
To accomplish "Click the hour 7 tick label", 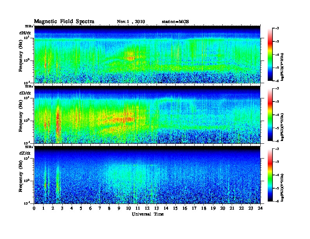I will 100,209.
